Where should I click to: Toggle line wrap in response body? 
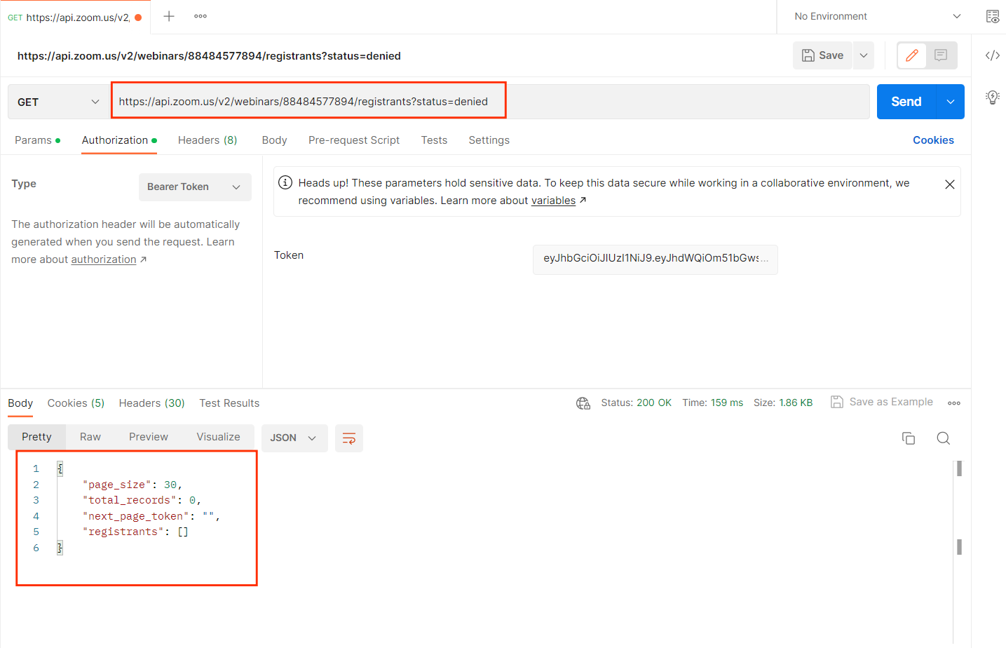(x=349, y=438)
